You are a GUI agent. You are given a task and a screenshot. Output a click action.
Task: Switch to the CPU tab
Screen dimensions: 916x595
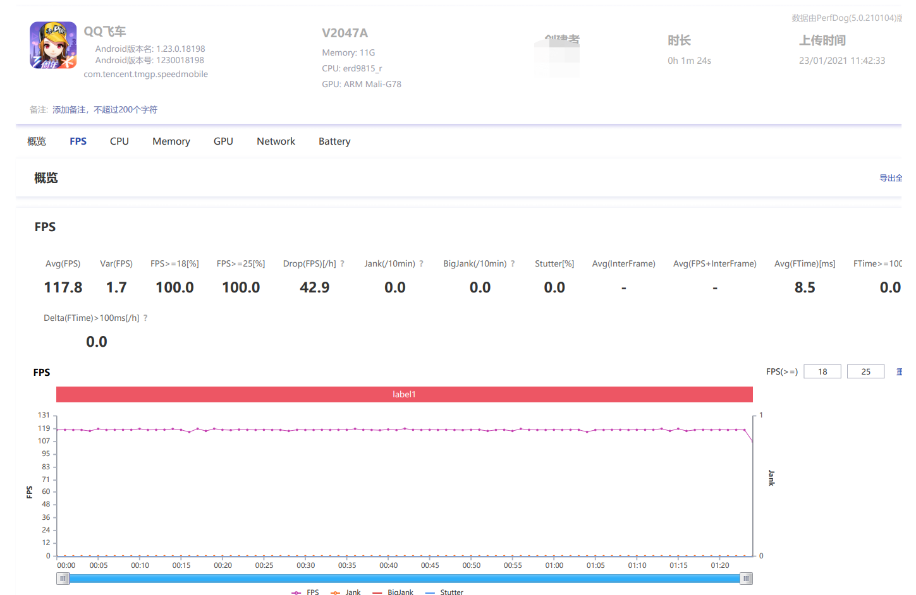119,141
